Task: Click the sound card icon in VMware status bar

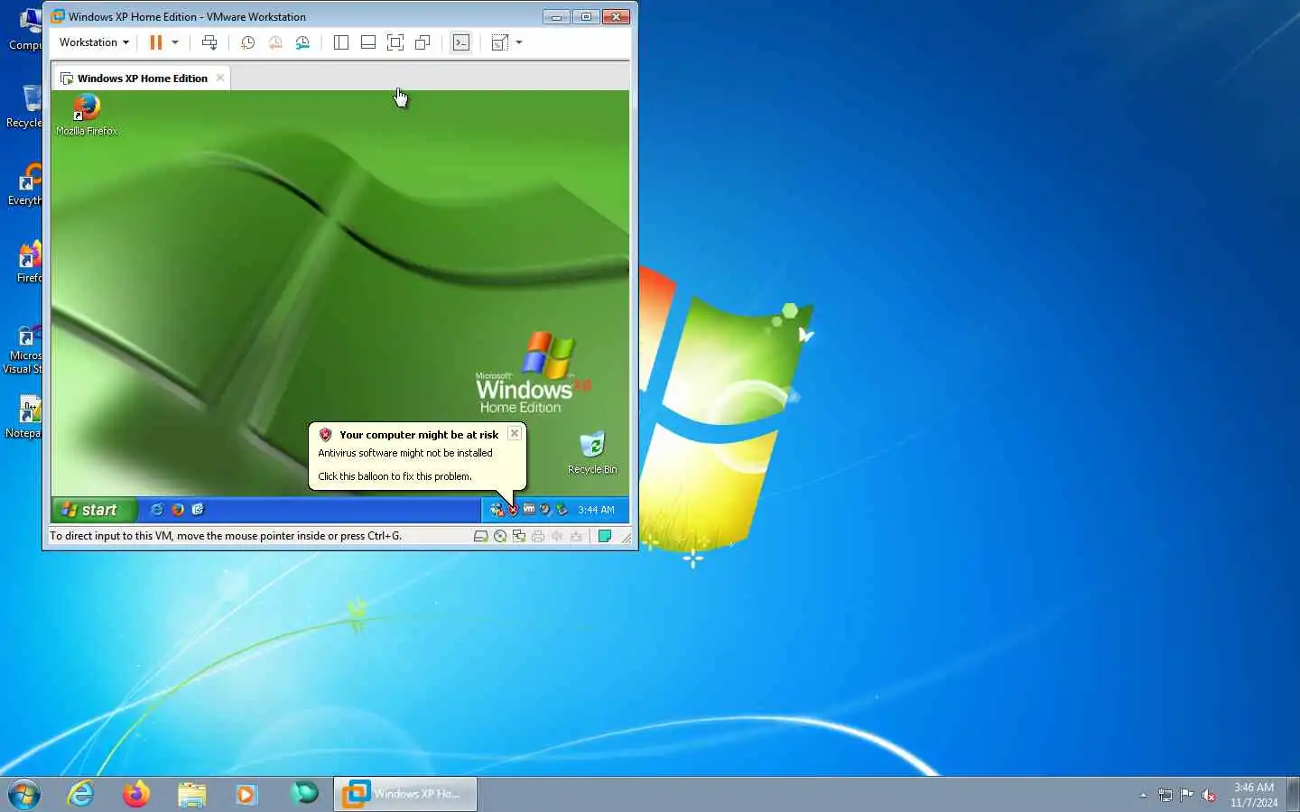Action: click(x=557, y=536)
